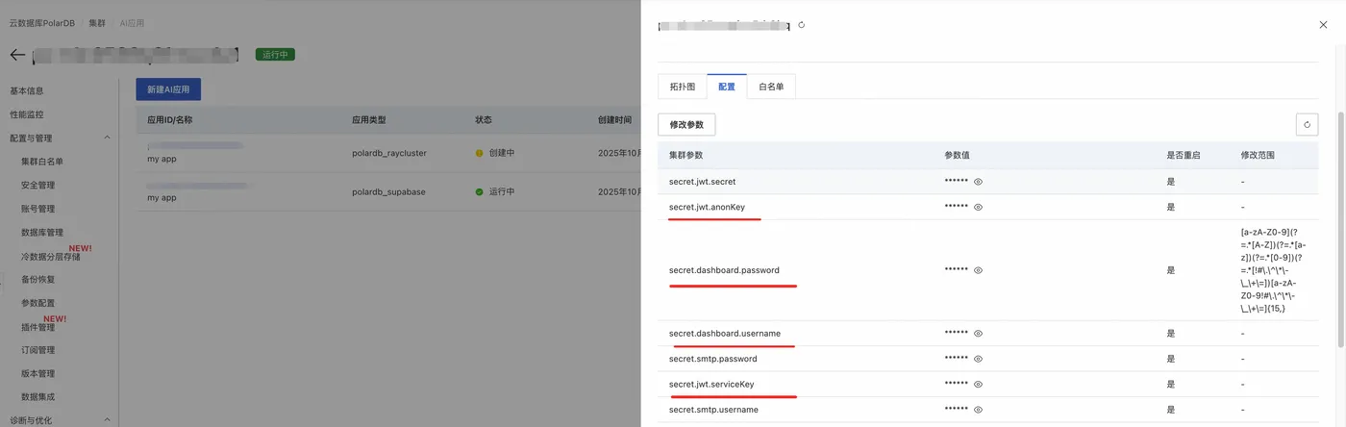Viewport: 1346px width, 427px height.
Task: Show the secret.smtp.password value
Action: [x=978, y=359]
